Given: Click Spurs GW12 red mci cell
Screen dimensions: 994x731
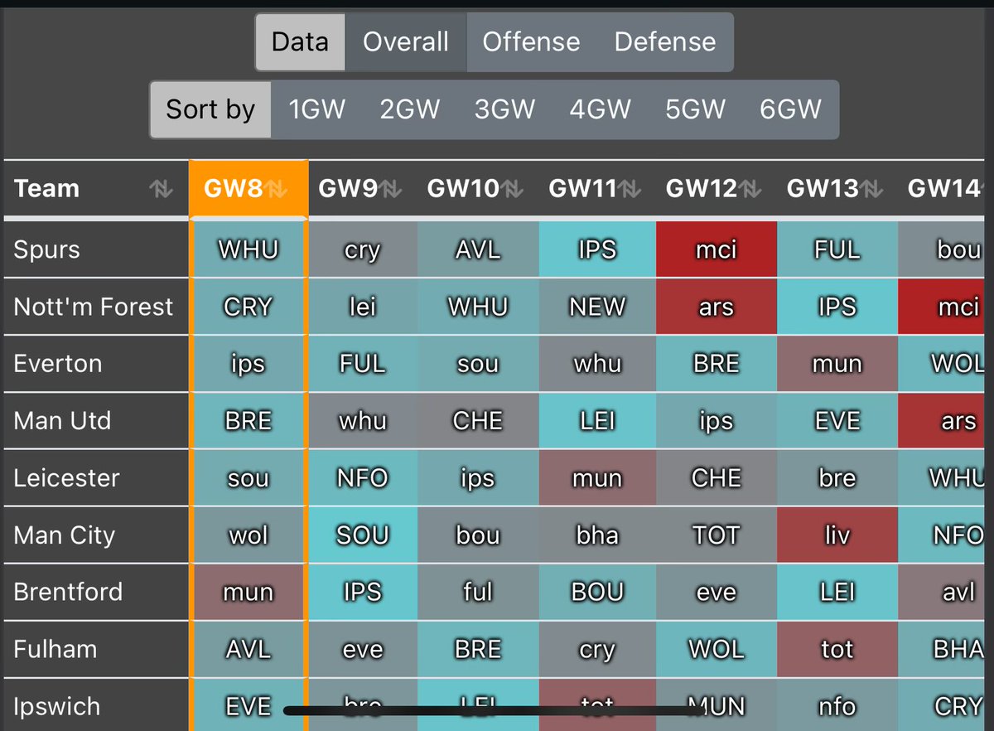Looking at the screenshot, I should coord(717,249).
